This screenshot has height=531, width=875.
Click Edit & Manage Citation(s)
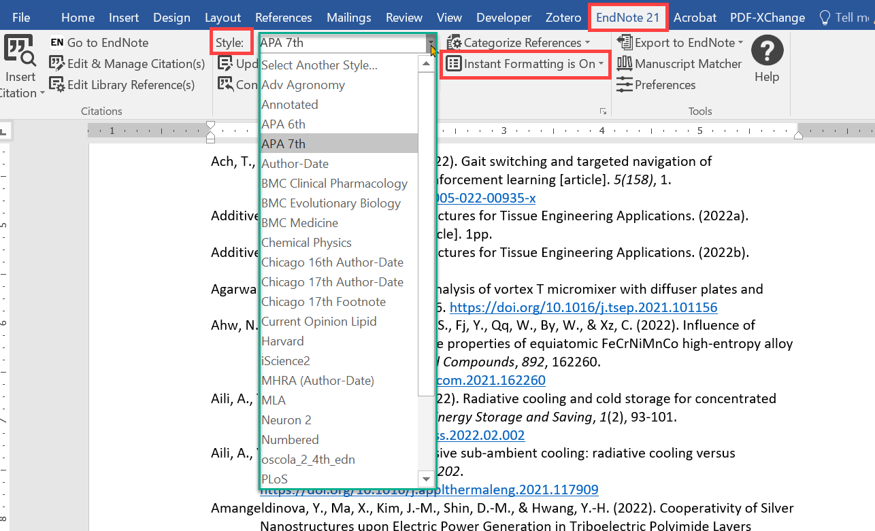[x=127, y=64]
